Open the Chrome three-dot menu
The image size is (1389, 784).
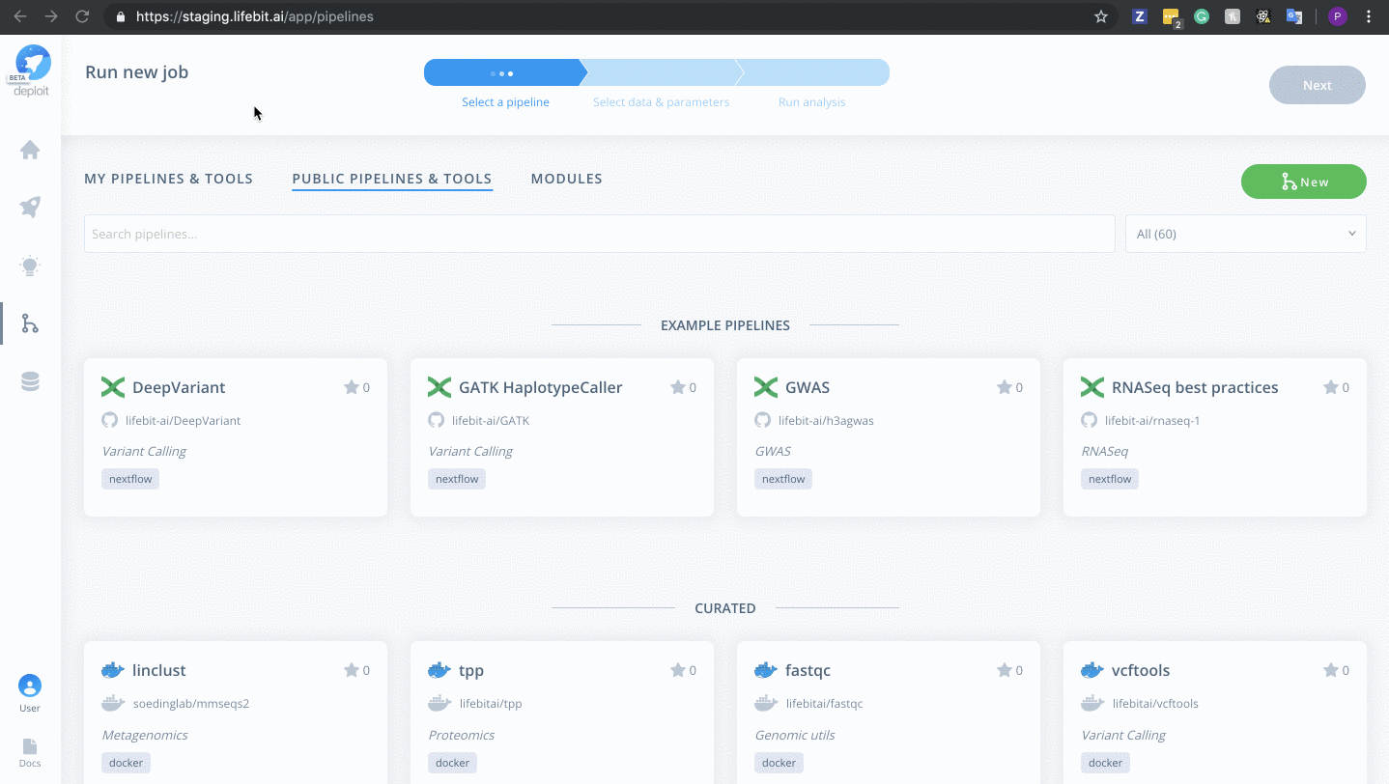click(1369, 16)
